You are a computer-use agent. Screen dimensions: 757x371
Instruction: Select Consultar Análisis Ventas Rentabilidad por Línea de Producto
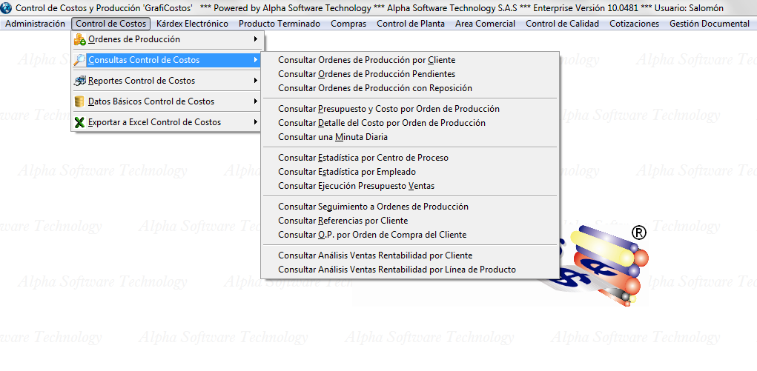396,270
